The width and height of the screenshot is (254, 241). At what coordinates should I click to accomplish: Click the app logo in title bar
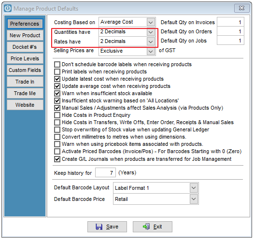point(8,8)
